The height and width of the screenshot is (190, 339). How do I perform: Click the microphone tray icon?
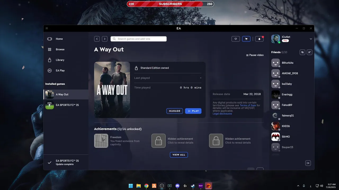click(304, 186)
